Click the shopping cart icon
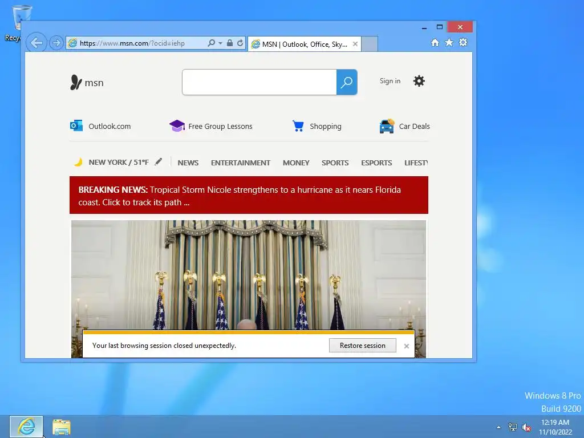 pos(298,126)
